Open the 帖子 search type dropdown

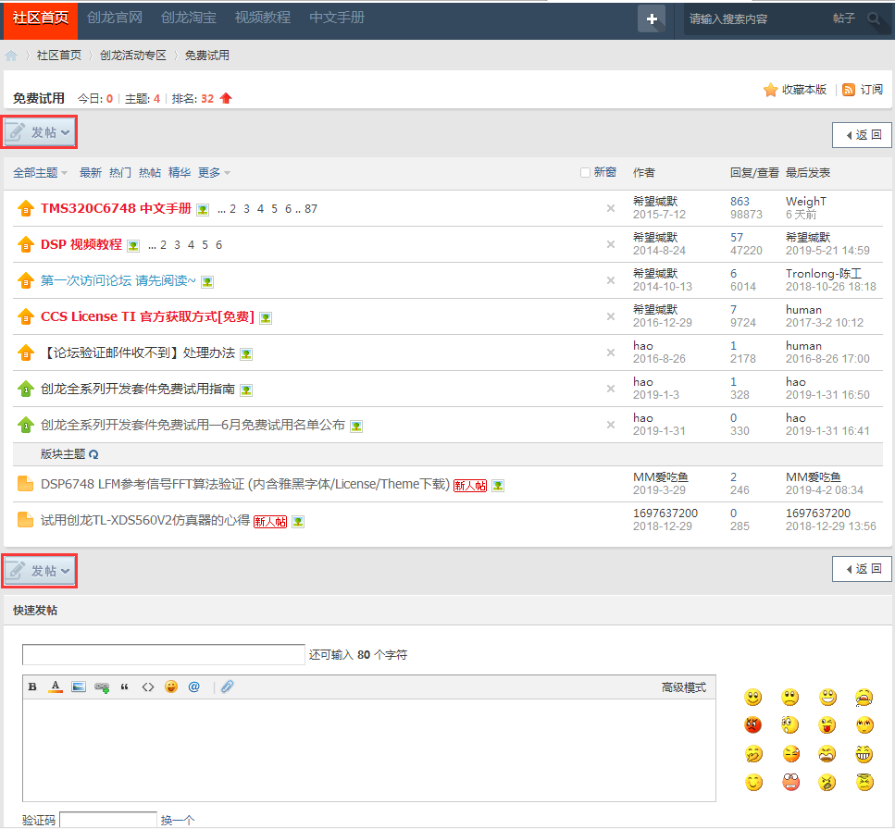(x=844, y=19)
